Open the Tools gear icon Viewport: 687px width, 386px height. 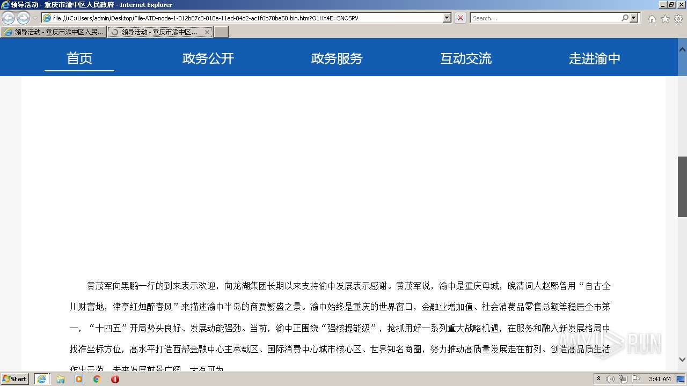678,19
